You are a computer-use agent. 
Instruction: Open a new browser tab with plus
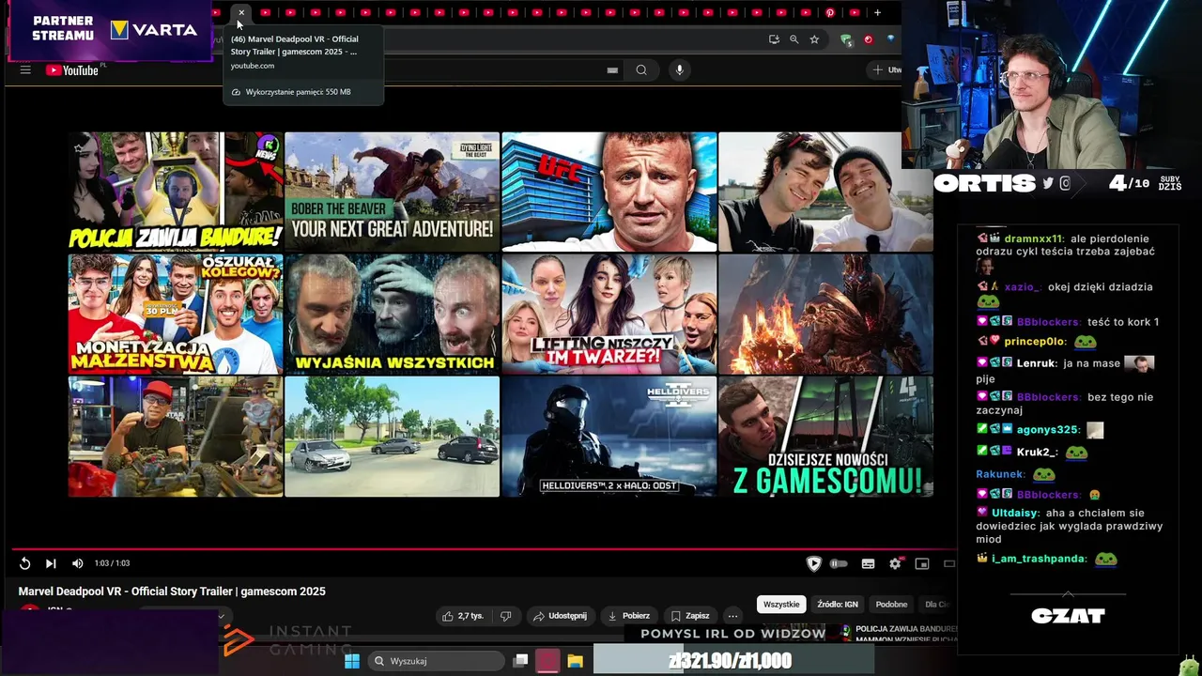[877, 12]
